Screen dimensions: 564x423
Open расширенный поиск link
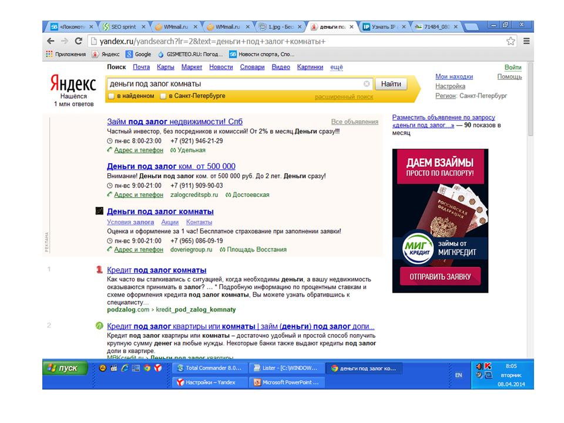[344, 97]
